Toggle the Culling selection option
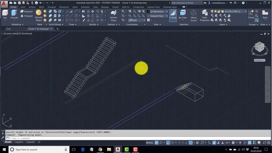Screen dimensions: 272x153 click(x=173, y=16)
